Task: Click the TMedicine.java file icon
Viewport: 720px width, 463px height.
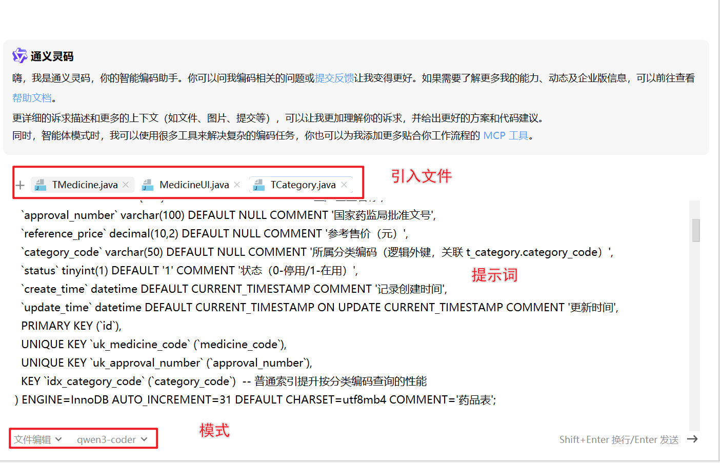Action: 41,185
